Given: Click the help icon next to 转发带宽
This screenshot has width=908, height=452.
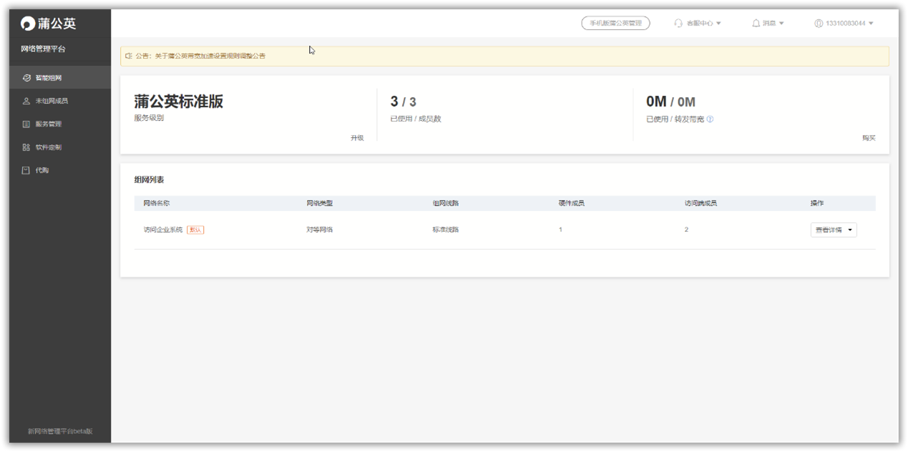Looking at the screenshot, I should pos(710,119).
